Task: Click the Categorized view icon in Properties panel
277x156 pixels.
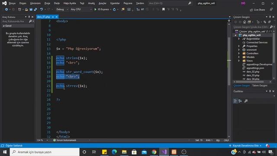Action: point(235,101)
